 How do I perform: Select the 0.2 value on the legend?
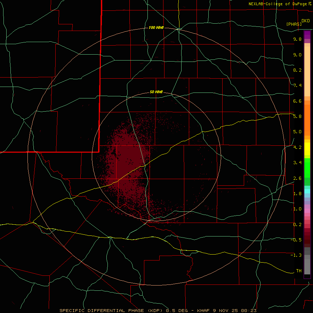(x=297, y=225)
